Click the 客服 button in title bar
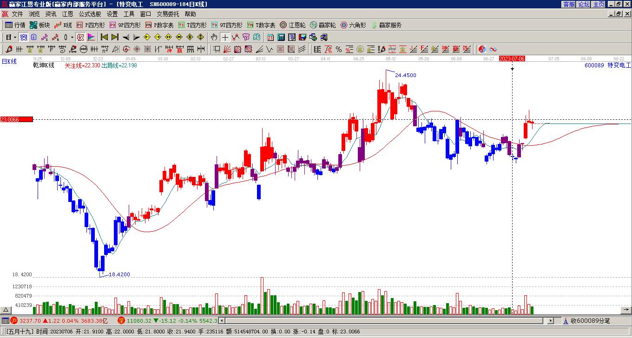 569,4
